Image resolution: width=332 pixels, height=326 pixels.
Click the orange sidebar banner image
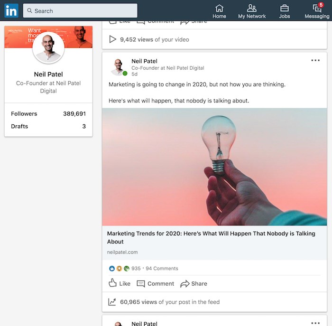tap(48, 37)
